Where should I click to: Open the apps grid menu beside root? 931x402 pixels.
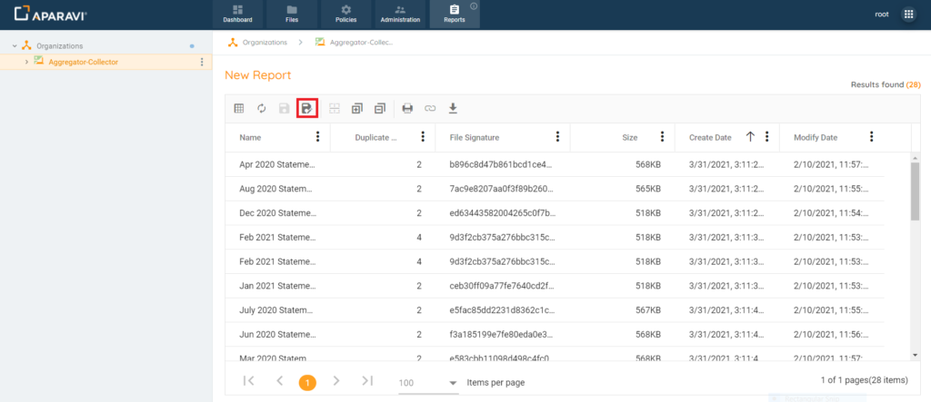(908, 15)
